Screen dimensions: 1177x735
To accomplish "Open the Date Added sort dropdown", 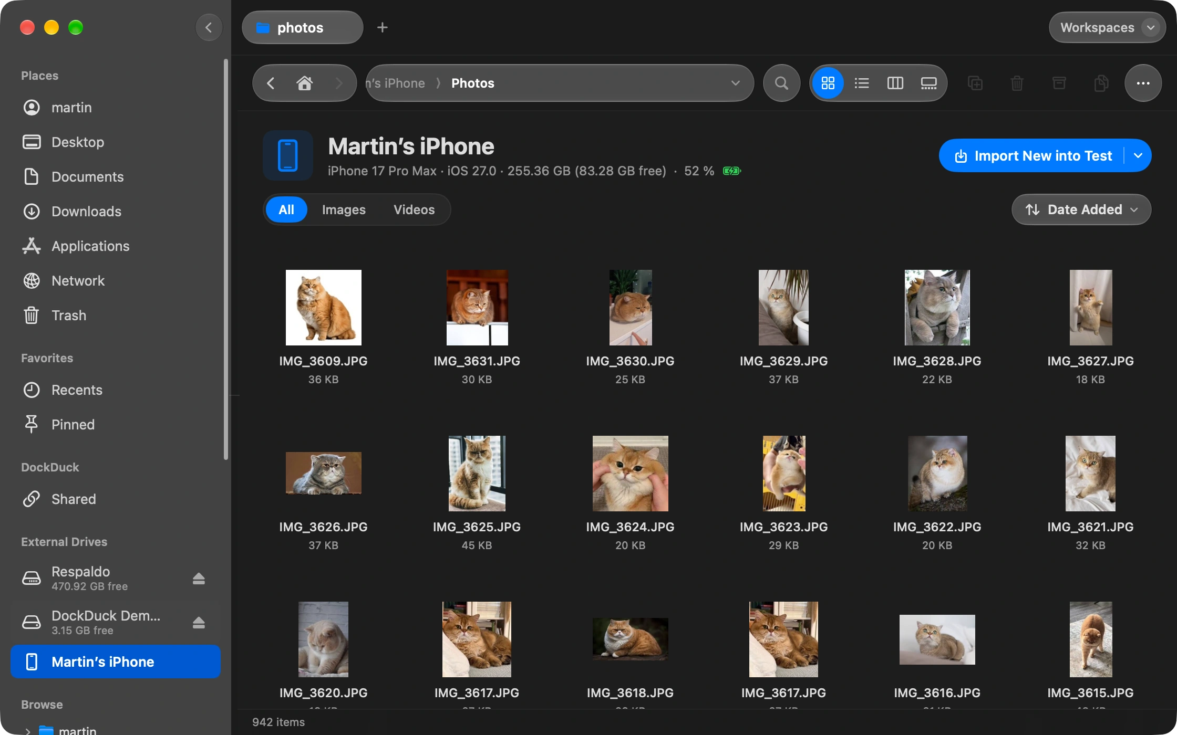I will point(1081,209).
